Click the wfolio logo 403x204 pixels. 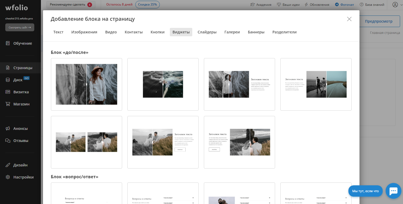click(x=16, y=8)
